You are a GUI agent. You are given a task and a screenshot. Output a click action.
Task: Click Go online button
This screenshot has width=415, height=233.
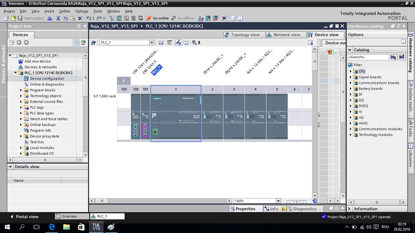[x=157, y=18]
